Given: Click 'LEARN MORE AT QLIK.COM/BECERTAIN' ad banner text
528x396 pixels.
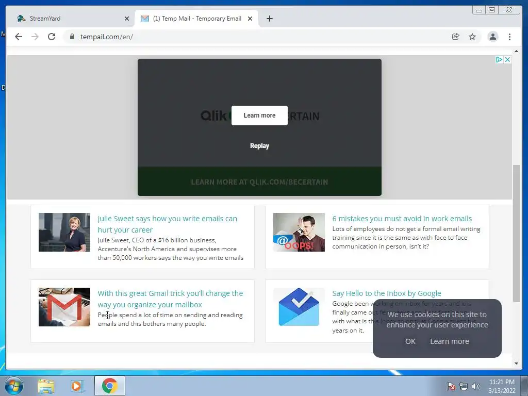Looking at the screenshot, I should (x=259, y=182).
